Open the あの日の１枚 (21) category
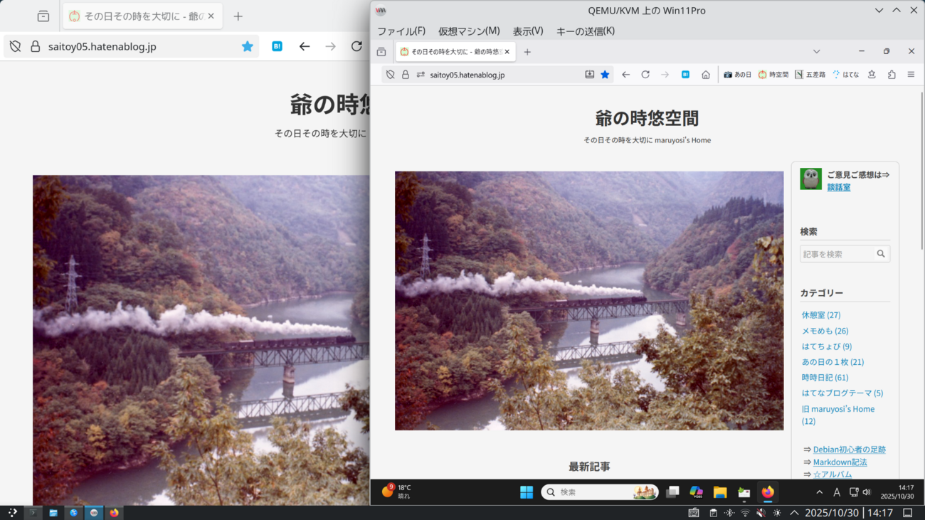 point(832,362)
